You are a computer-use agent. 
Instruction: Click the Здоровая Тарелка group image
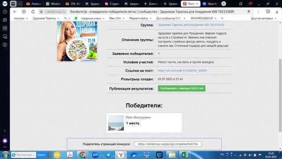point(77,41)
